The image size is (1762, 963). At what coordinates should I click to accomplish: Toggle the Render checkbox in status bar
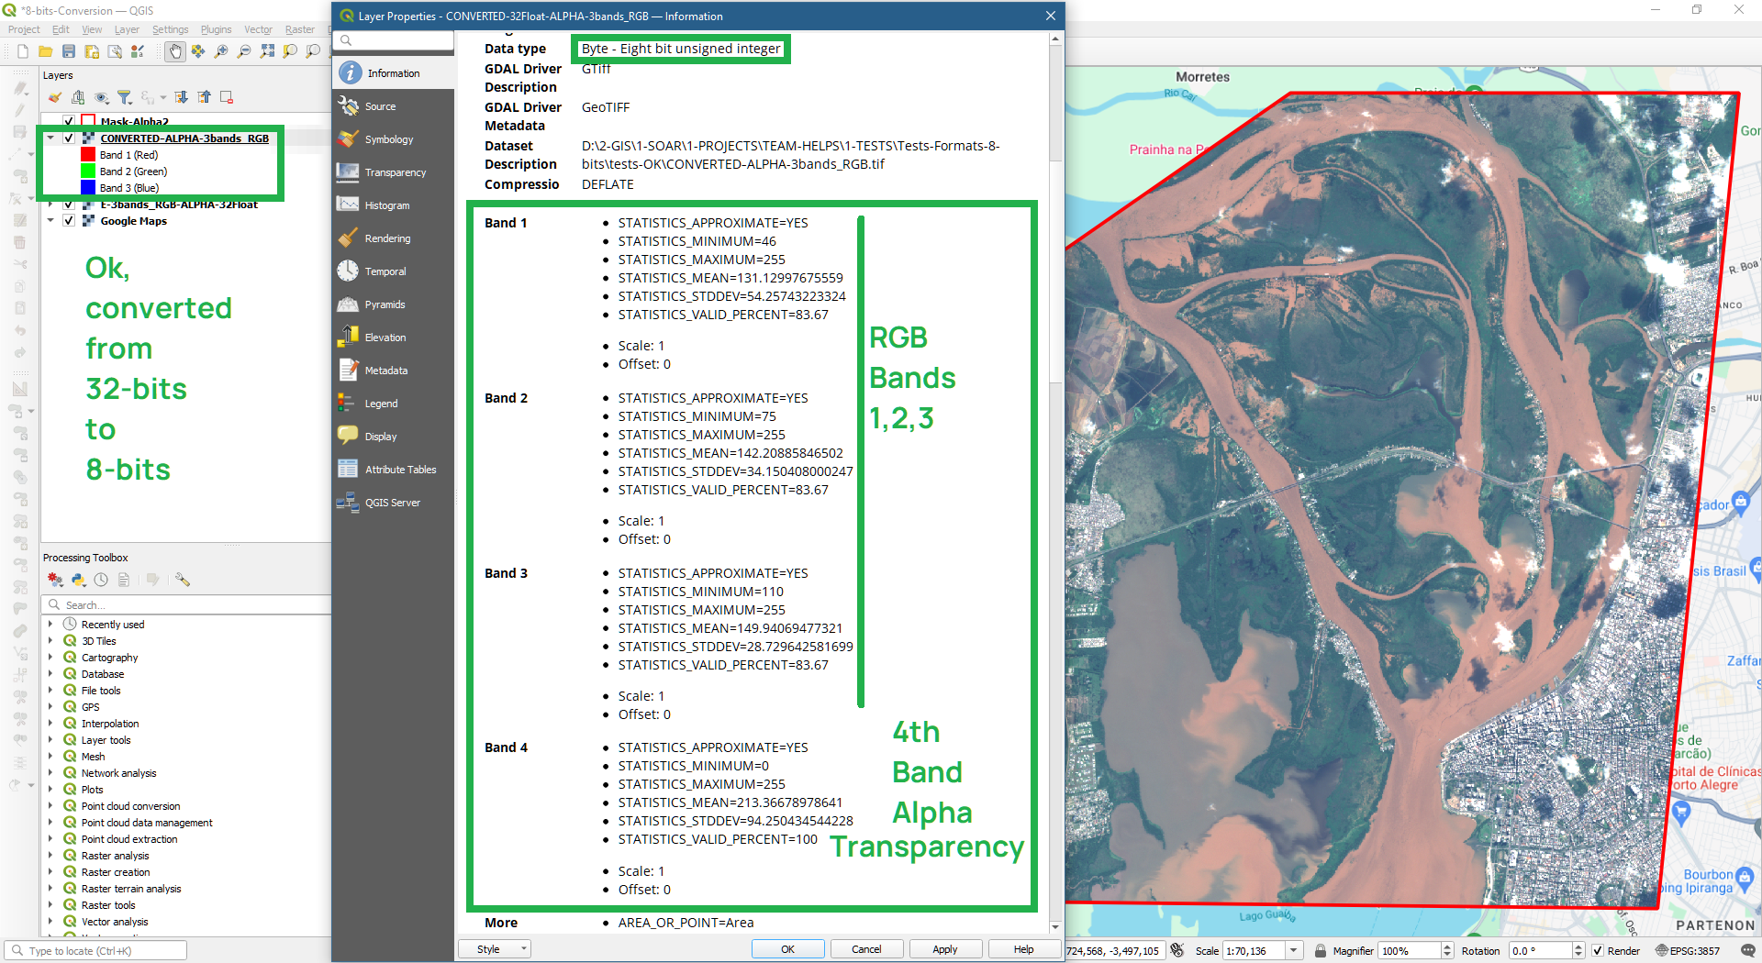(x=1598, y=951)
